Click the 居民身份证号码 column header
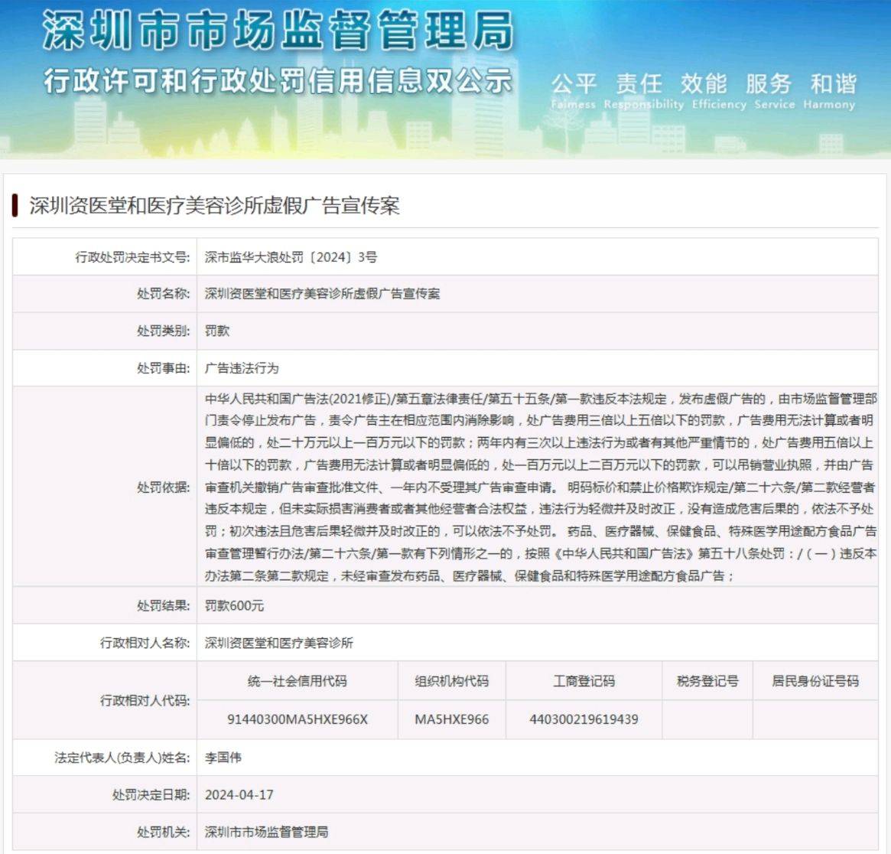 tap(815, 681)
